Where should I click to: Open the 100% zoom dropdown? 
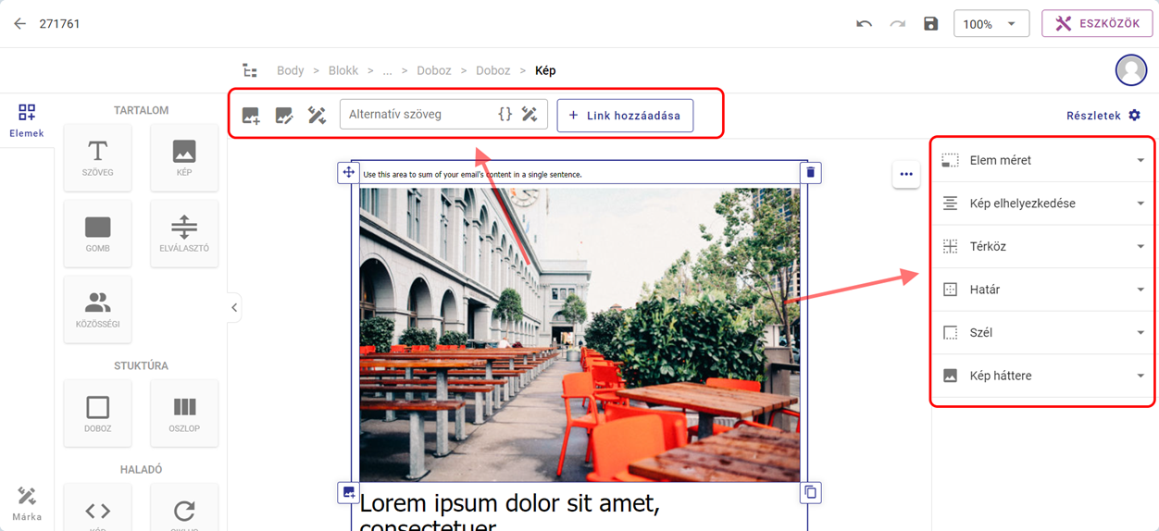click(991, 24)
